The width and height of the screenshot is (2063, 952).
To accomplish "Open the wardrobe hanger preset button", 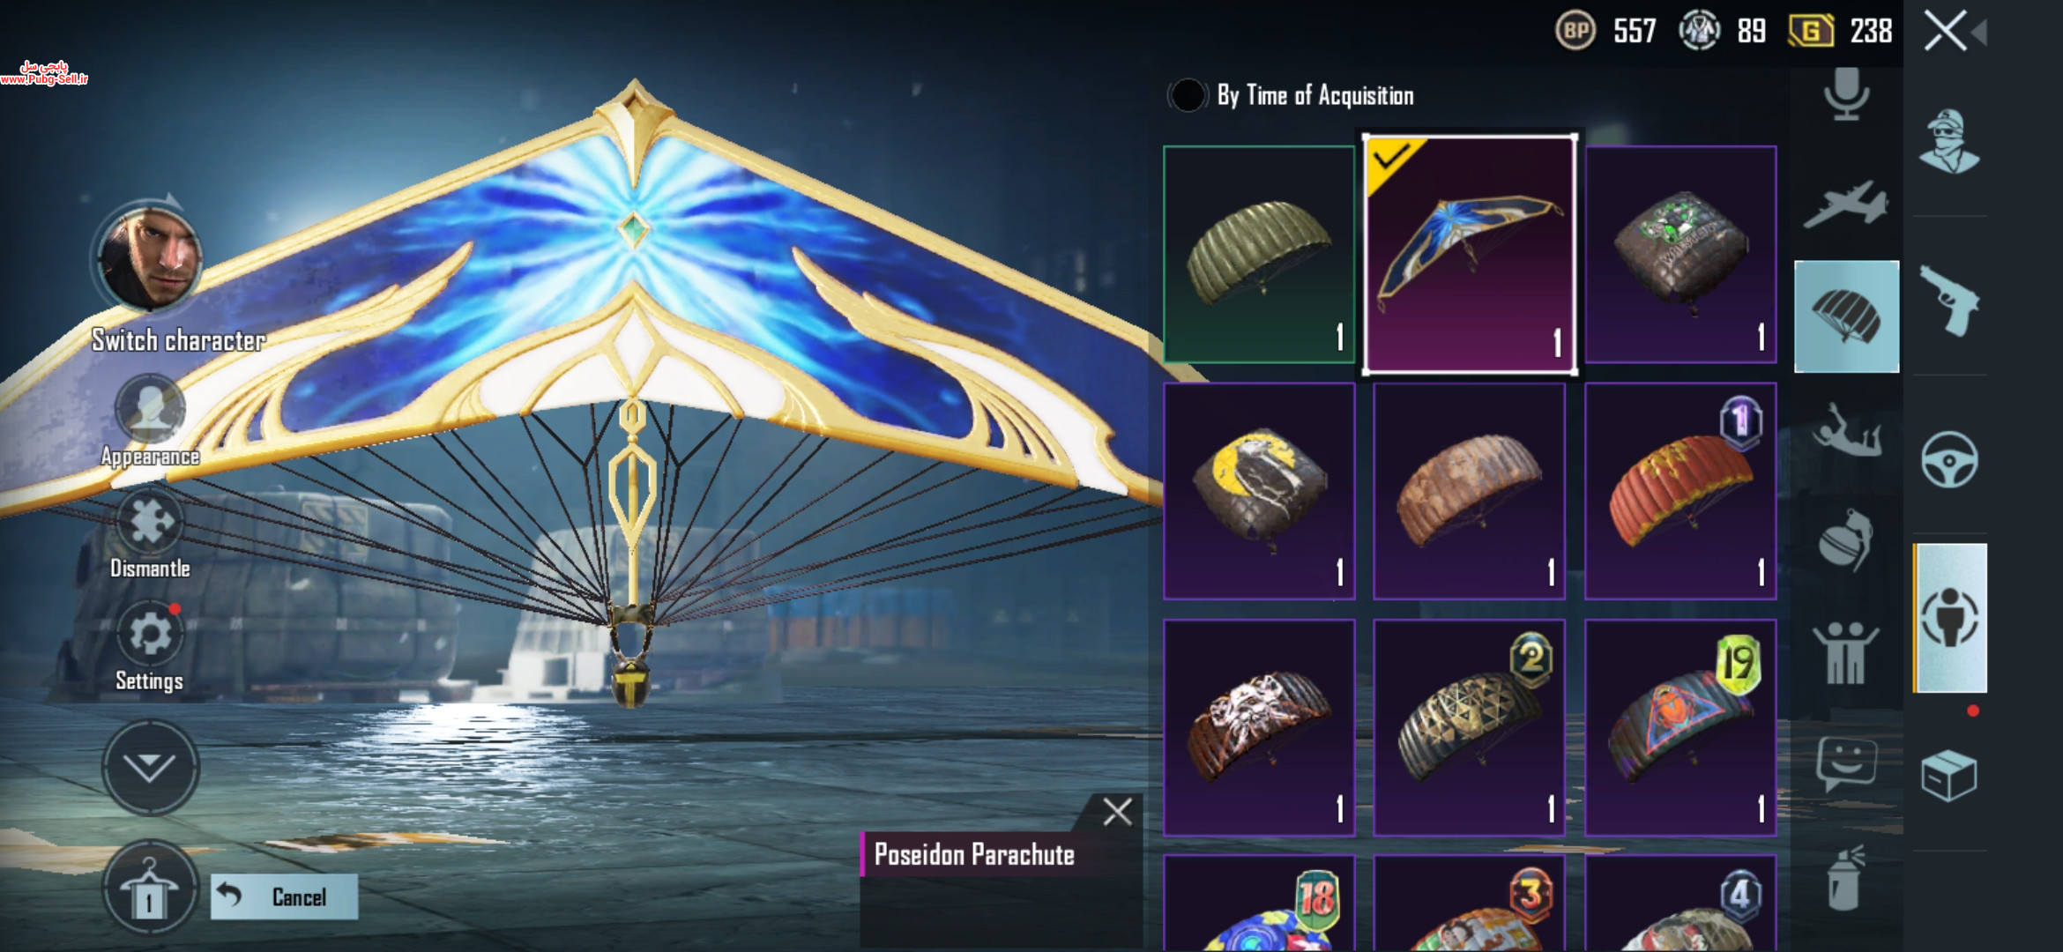I will (149, 889).
